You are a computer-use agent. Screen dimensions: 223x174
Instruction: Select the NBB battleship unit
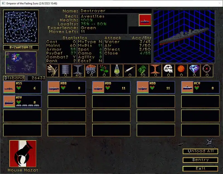coord(67,87)
